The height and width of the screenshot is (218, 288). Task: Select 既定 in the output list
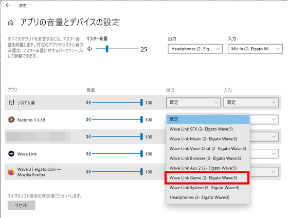pos(208,119)
